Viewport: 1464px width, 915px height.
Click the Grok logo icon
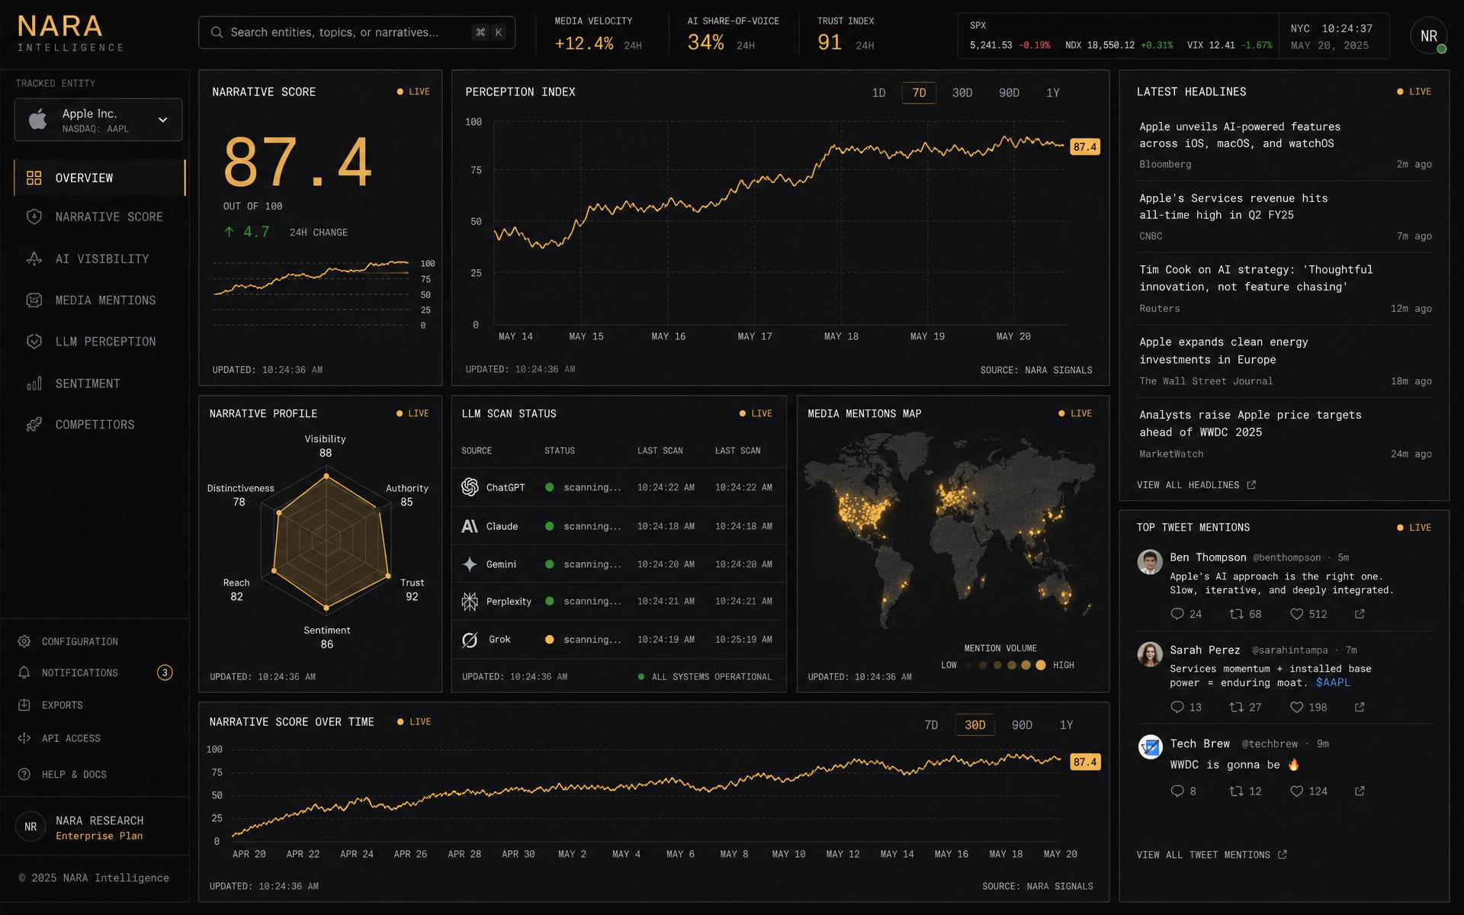pos(470,640)
